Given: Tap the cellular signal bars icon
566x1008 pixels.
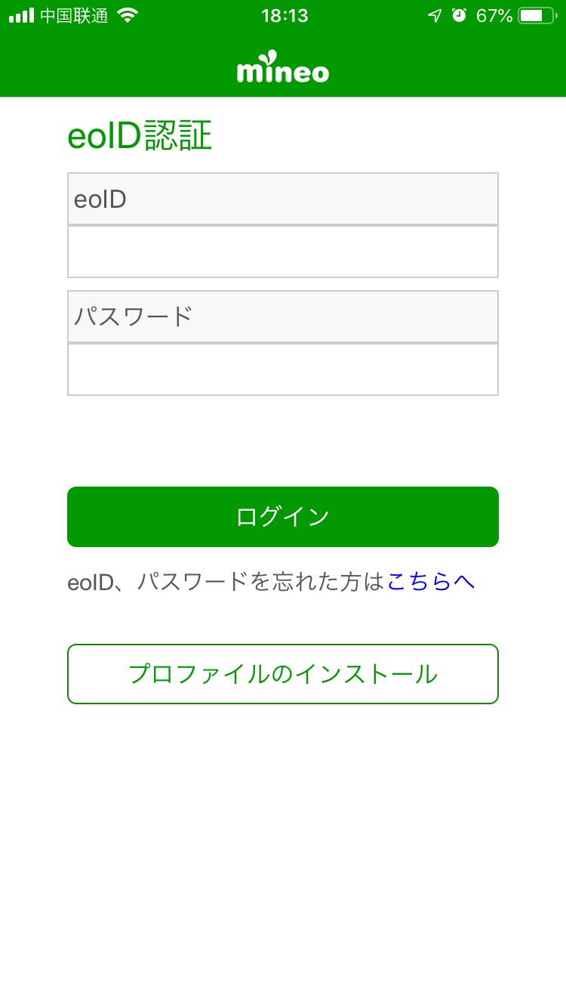Looking at the screenshot, I should pos(21,16).
